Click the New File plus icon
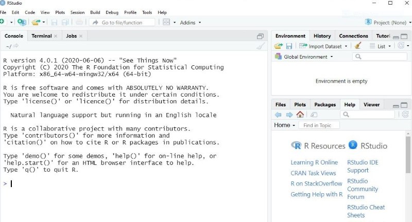 click(2, 22)
